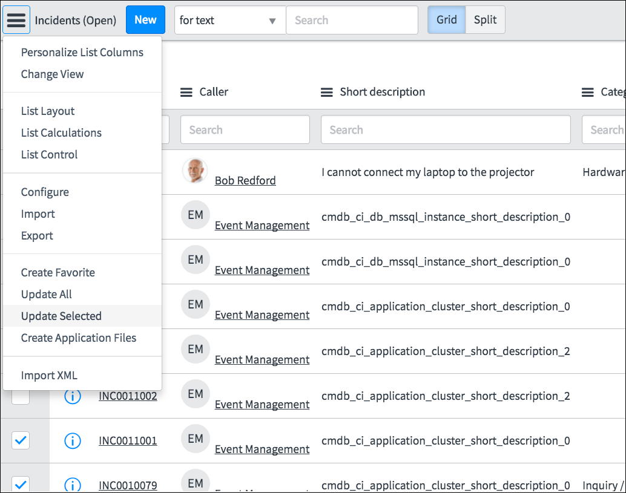Open the Bob Redford caller link
This screenshot has width=626, height=493.
pos(245,180)
